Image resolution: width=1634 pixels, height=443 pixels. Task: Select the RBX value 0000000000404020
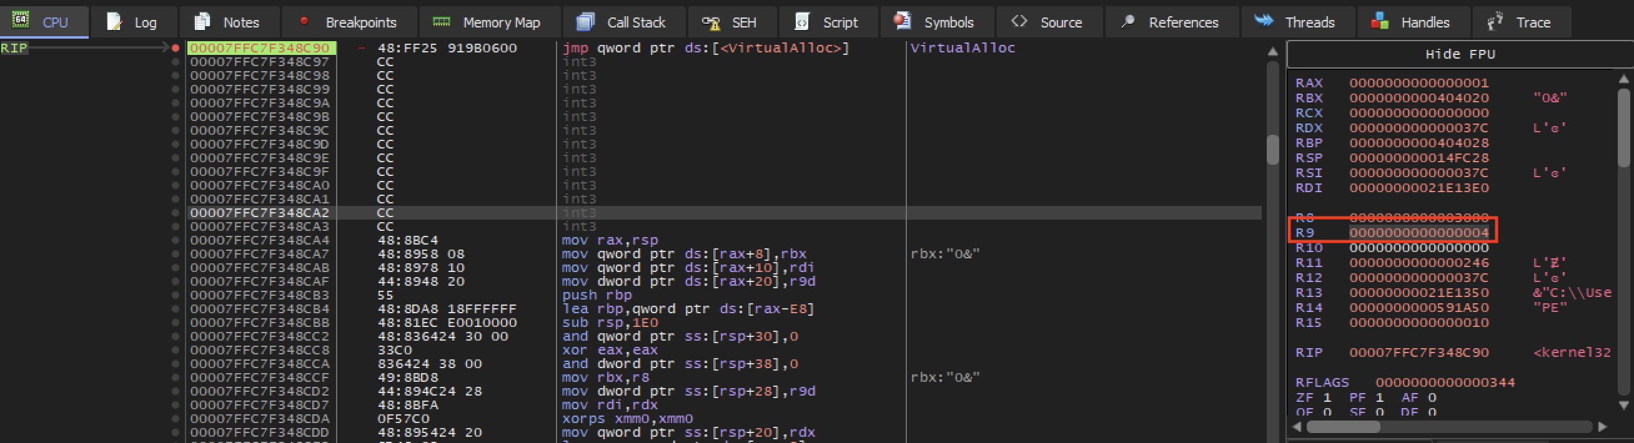(1419, 98)
